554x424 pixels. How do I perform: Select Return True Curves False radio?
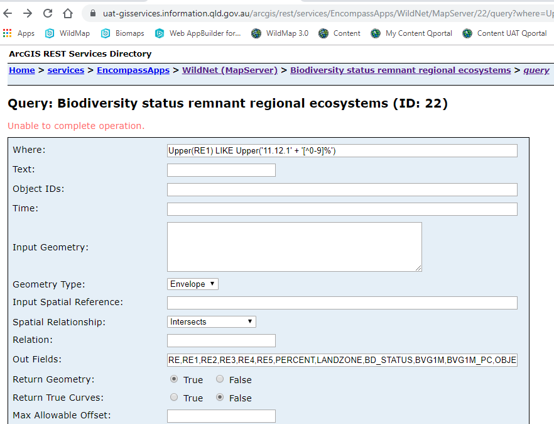pos(220,397)
